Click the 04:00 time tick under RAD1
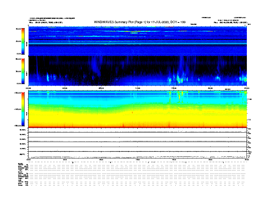 65,88
